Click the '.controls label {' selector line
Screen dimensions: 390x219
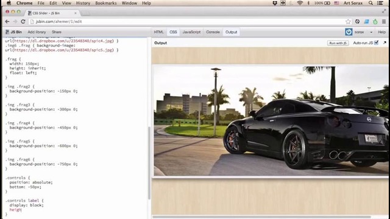click(24, 200)
